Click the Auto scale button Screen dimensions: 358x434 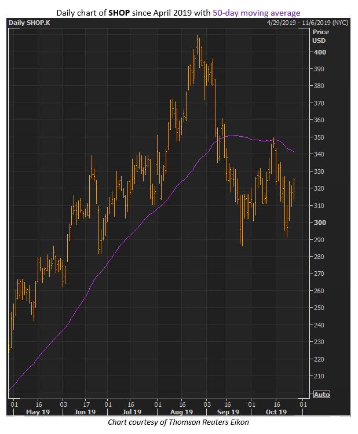[x=322, y=395]
